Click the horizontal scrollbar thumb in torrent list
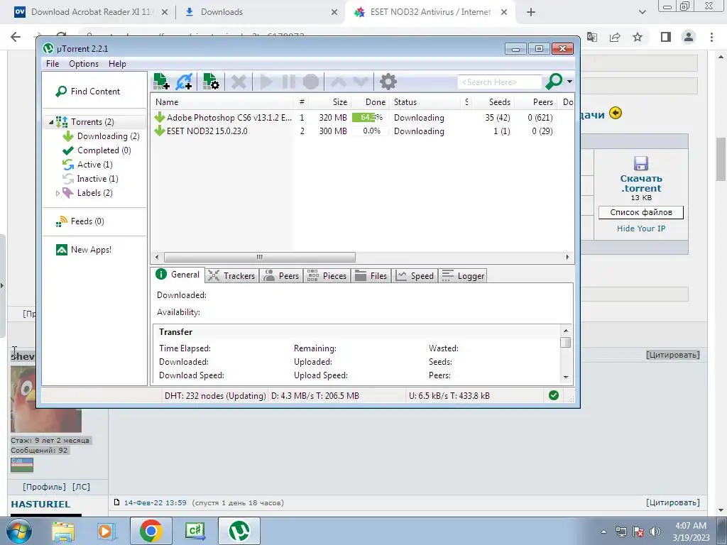 click(260, 257)
